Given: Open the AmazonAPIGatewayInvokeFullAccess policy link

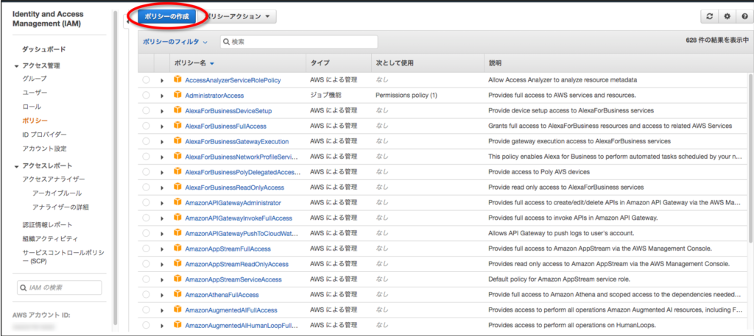Looking at the screenshot, I should coord(239,218).
